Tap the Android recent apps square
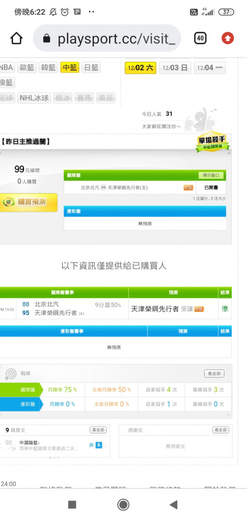The width and height of the screenshot is (247, 521). click(72, 505)
